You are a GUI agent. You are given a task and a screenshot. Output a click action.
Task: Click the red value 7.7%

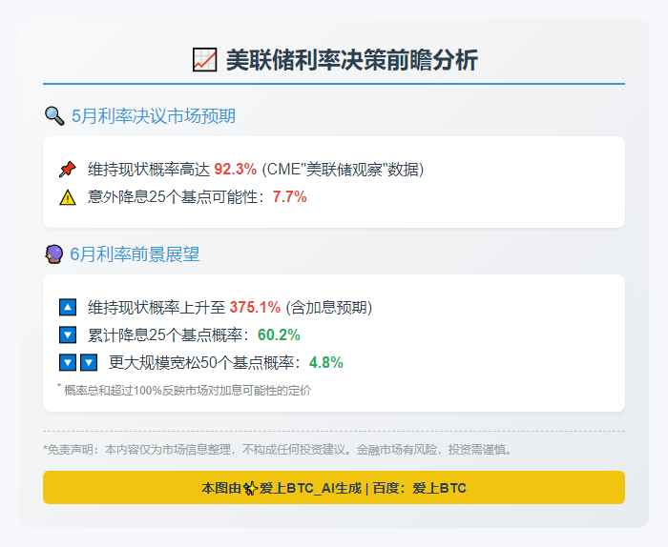point(290,197)
